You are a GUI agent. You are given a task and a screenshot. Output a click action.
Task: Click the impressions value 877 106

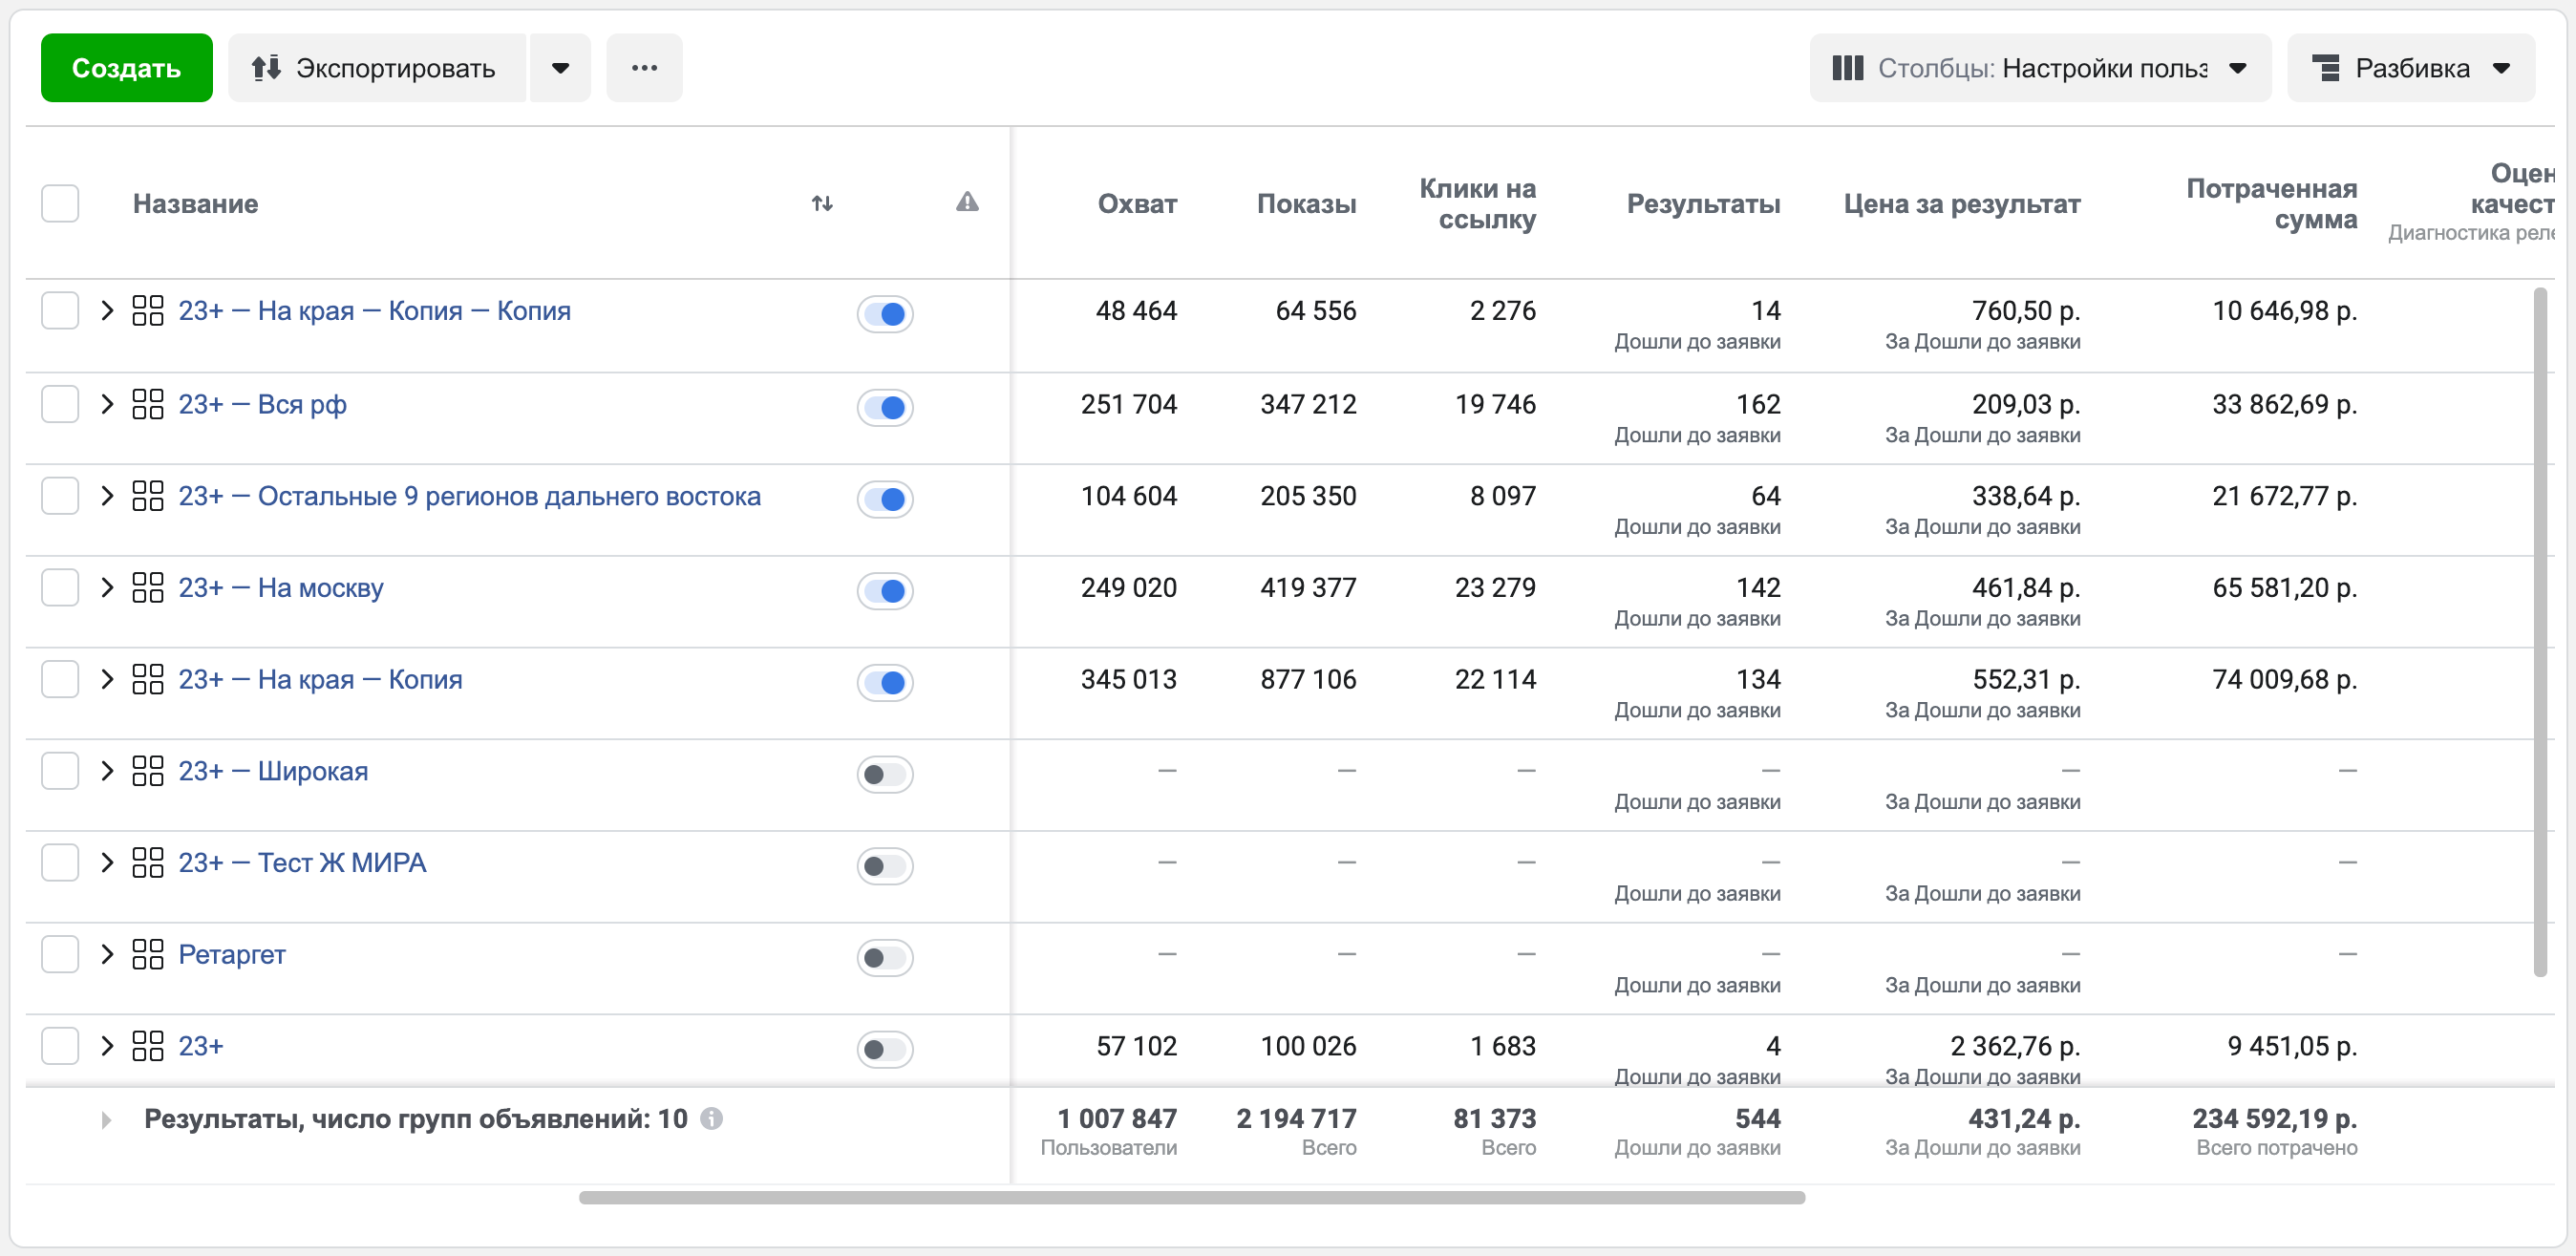coord(1308,679)
